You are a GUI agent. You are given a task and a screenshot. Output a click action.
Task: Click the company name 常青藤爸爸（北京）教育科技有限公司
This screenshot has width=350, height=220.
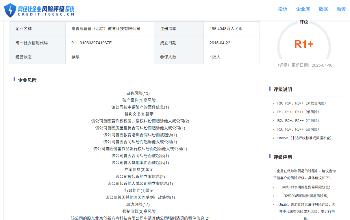[106, 29]
